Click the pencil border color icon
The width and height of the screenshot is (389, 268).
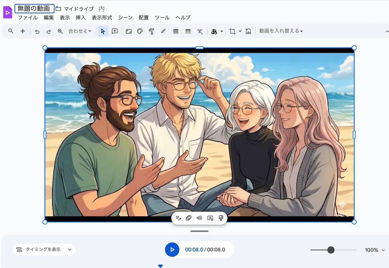(163, 31)
